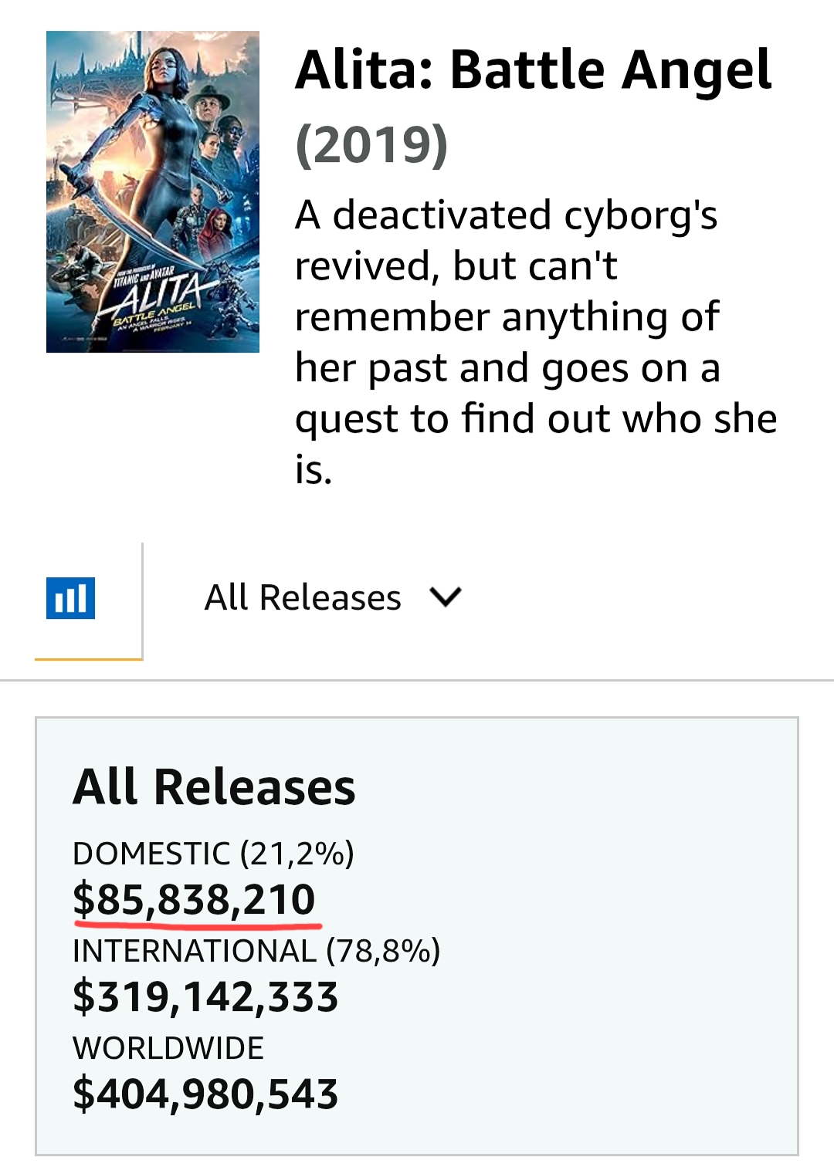The height and width of the screenshot is (1170, 834).
Task: Click the bold All Releases heading
Action: point(214,787)
